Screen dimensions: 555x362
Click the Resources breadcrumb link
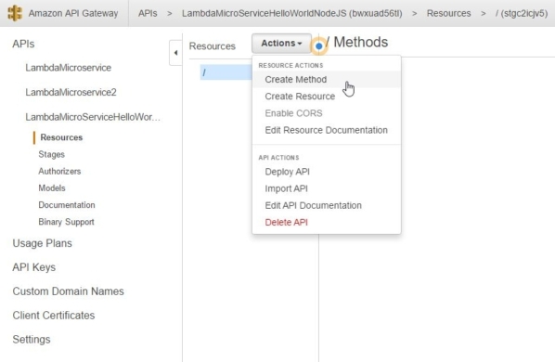tap(448, 13)
